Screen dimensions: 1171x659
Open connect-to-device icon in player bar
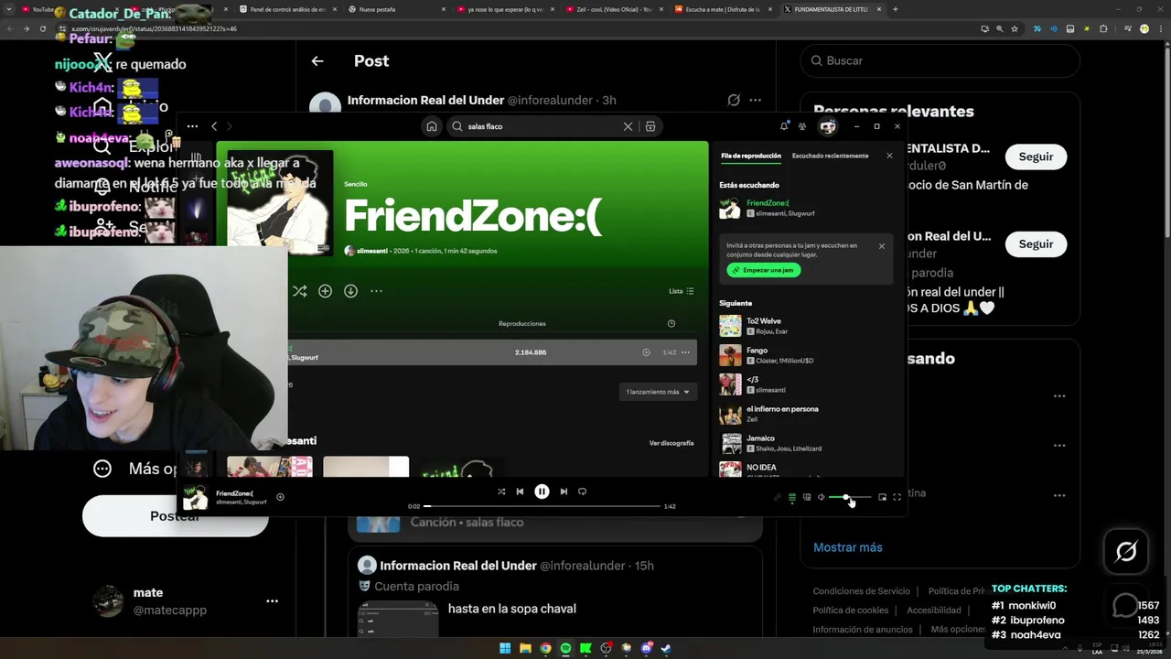(x=807, y=497)
